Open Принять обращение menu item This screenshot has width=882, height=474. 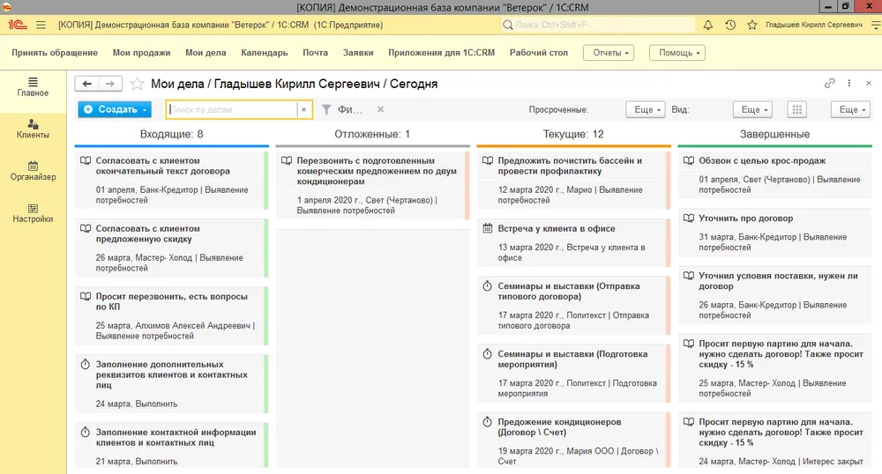pos(55,53)
